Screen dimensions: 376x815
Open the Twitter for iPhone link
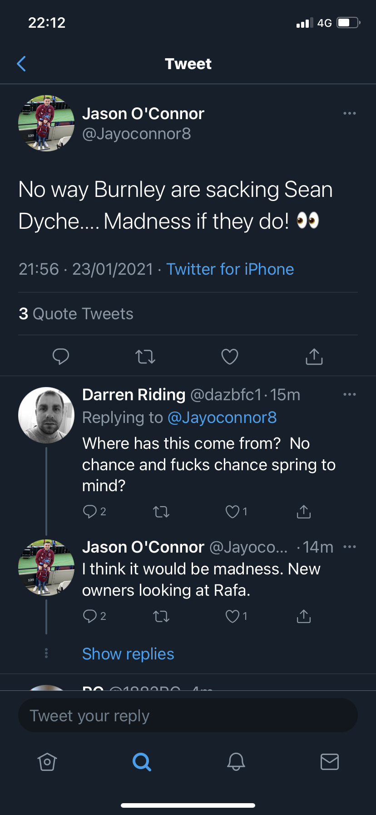coord(230,269)
